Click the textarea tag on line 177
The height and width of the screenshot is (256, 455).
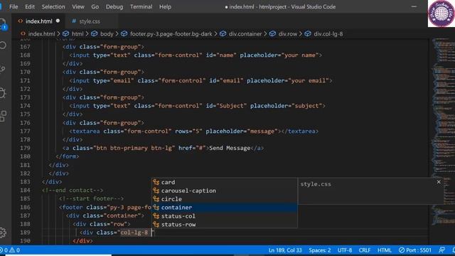pyautogui.click(x=86, y=131)
